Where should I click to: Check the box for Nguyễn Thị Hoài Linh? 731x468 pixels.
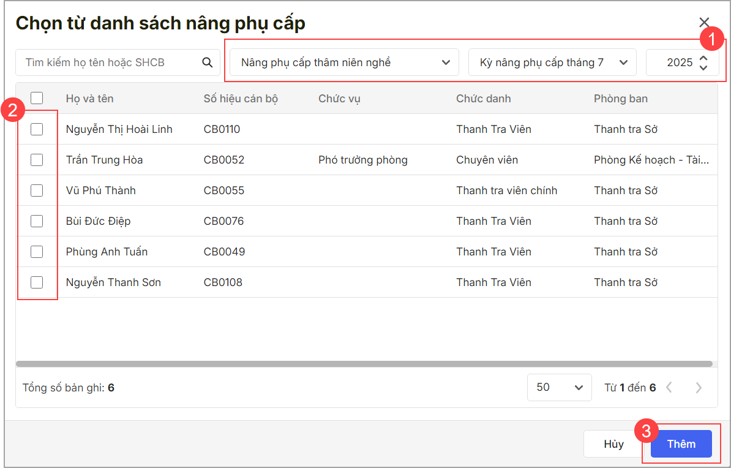(x=37, y=129)
